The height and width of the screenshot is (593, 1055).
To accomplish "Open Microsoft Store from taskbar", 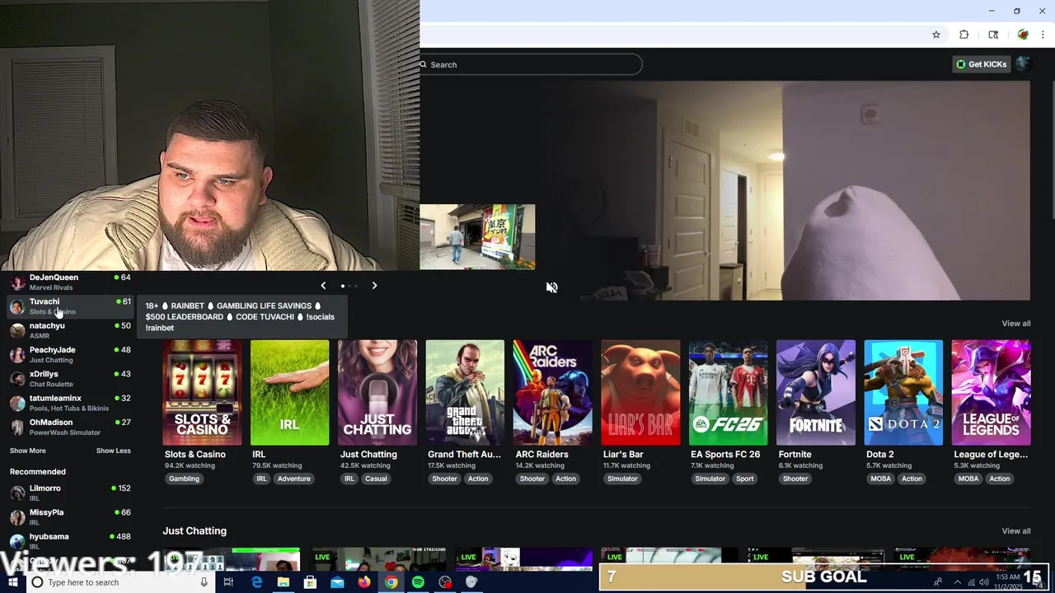I will click(x=310, y=582).
